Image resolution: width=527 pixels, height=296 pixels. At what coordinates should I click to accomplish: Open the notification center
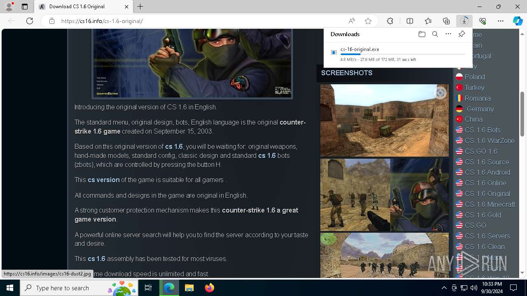[513, 288]
